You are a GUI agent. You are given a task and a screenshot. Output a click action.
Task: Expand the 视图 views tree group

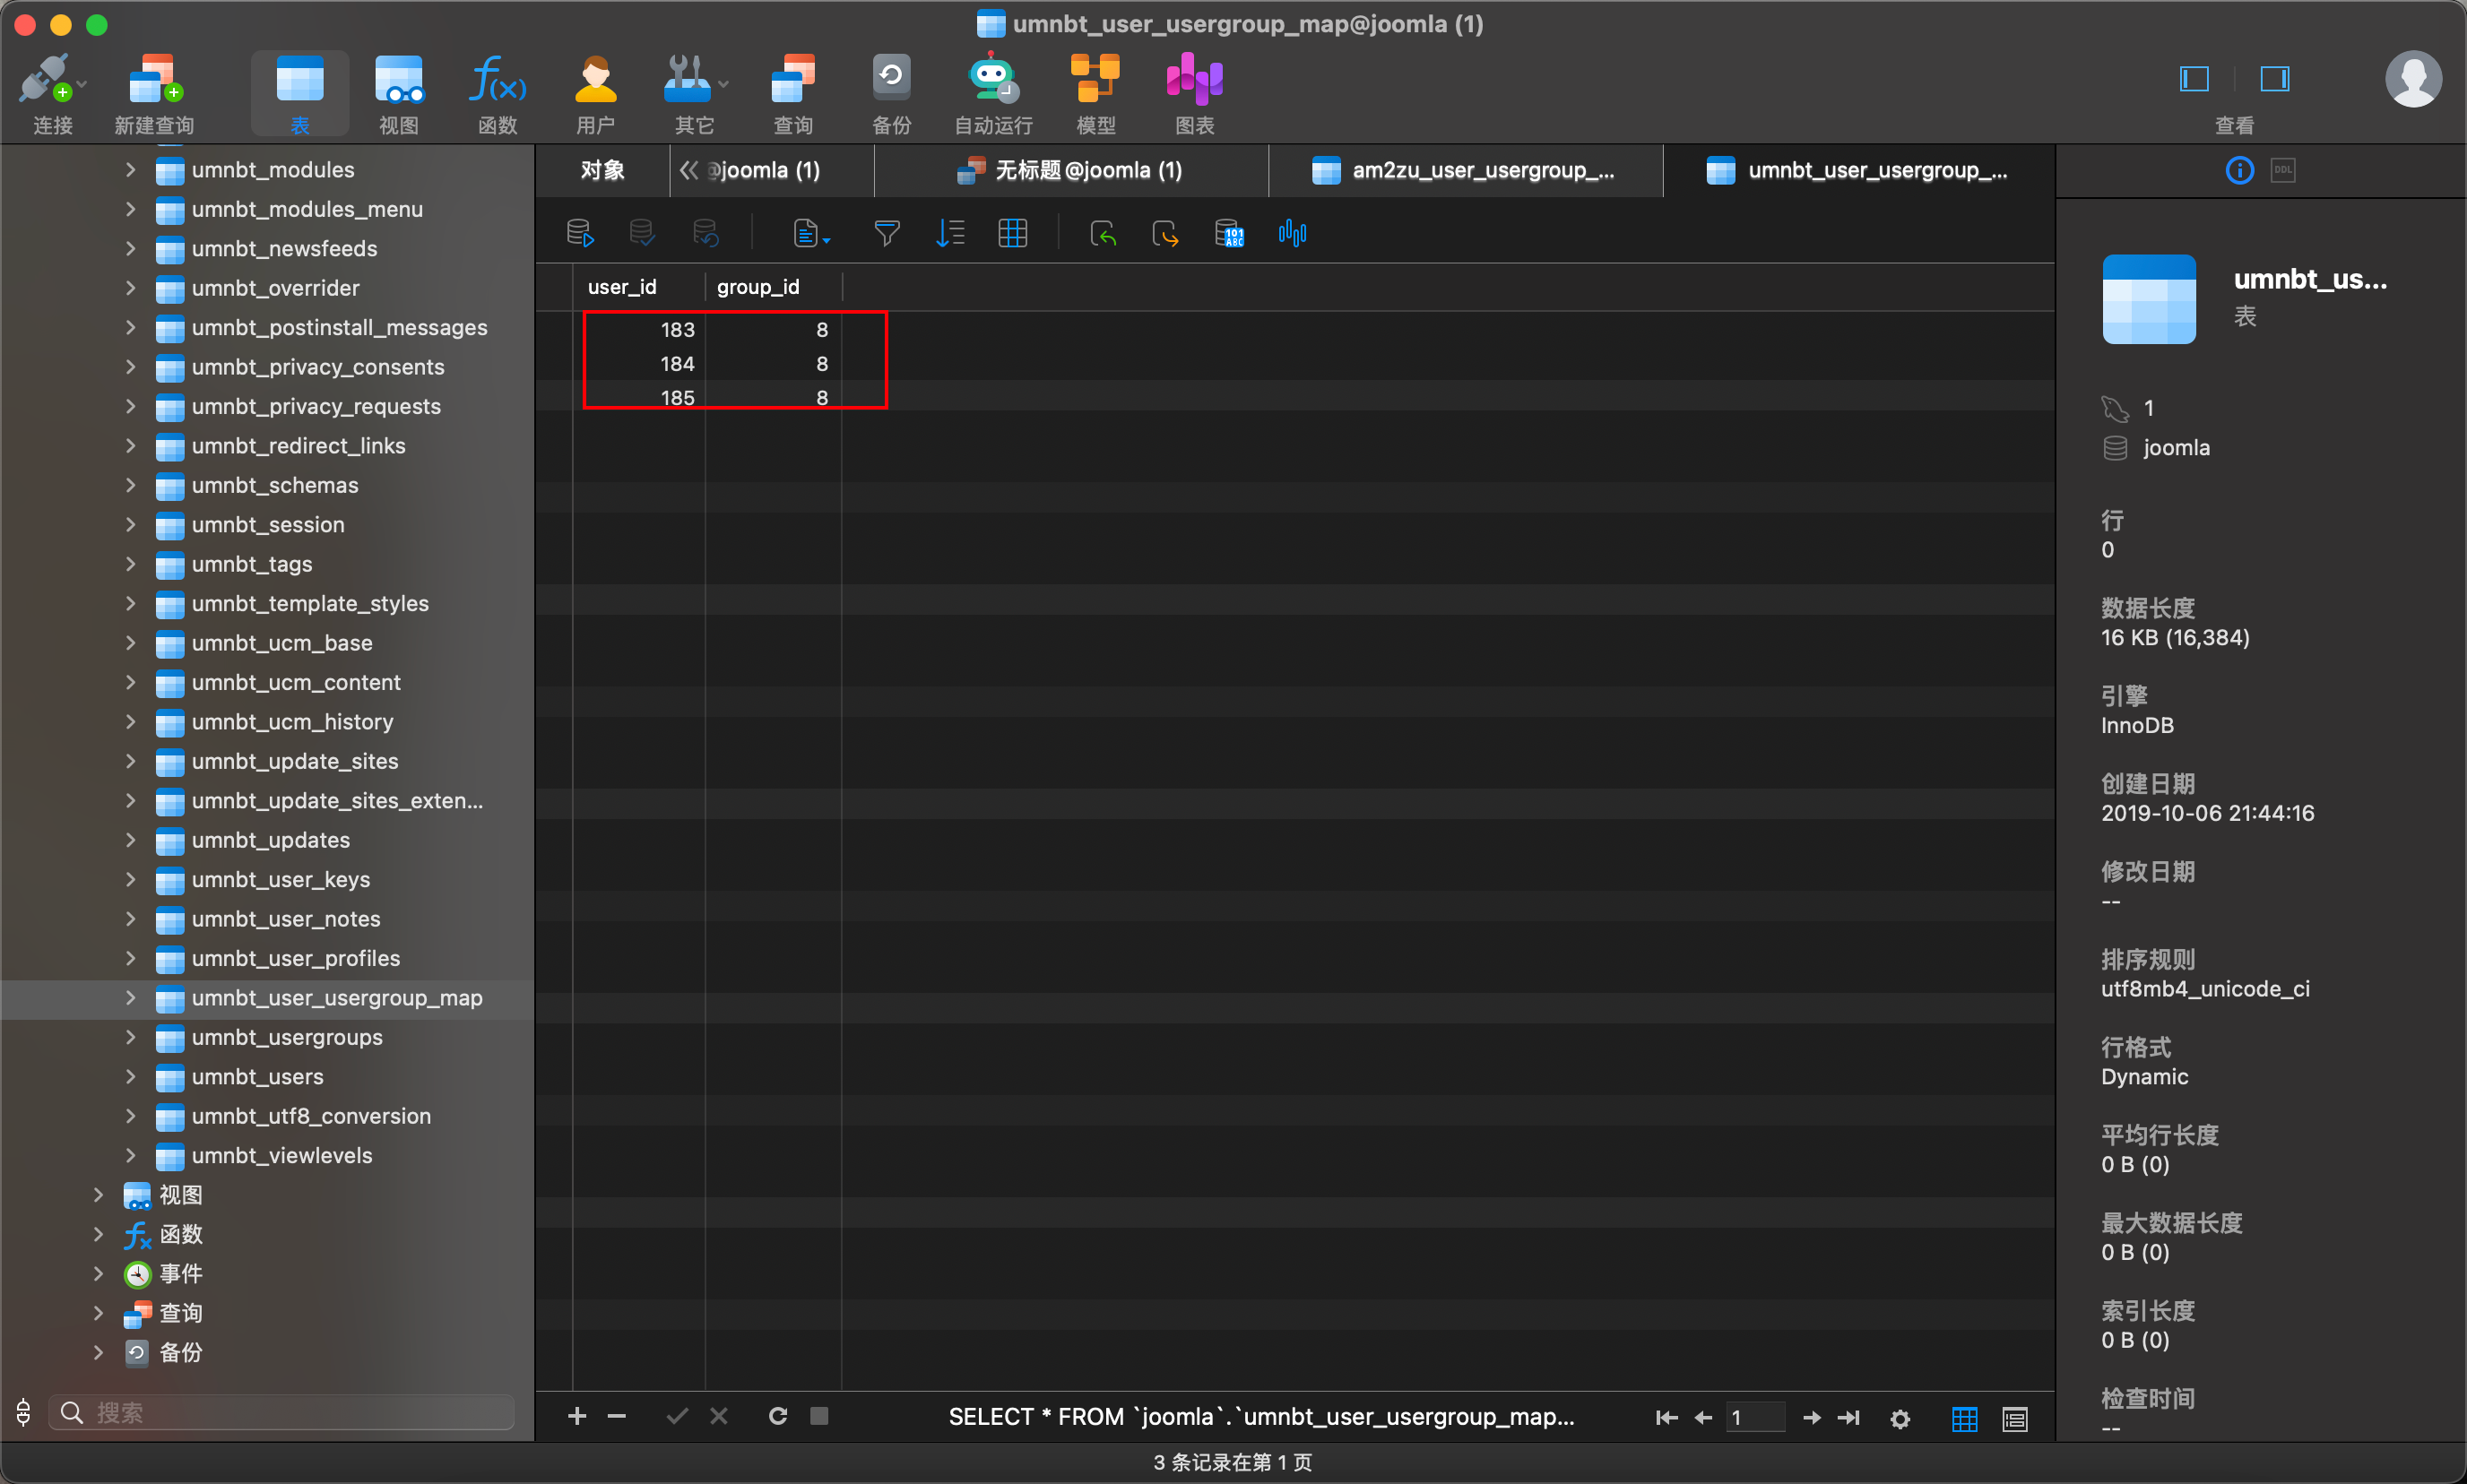tap(98, 1194)
